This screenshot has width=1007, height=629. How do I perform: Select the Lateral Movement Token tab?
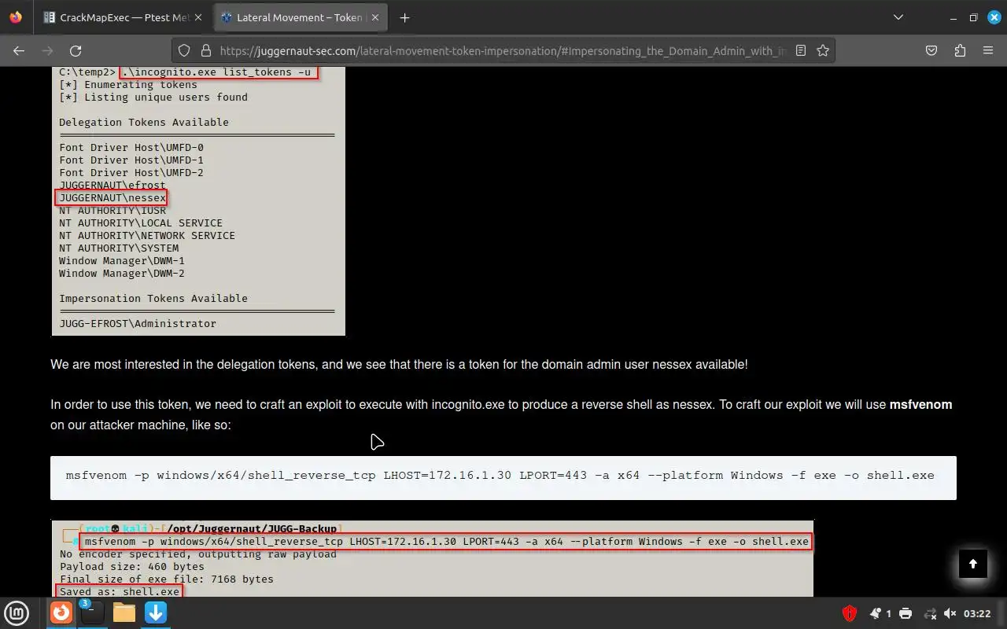click(299, 17)
